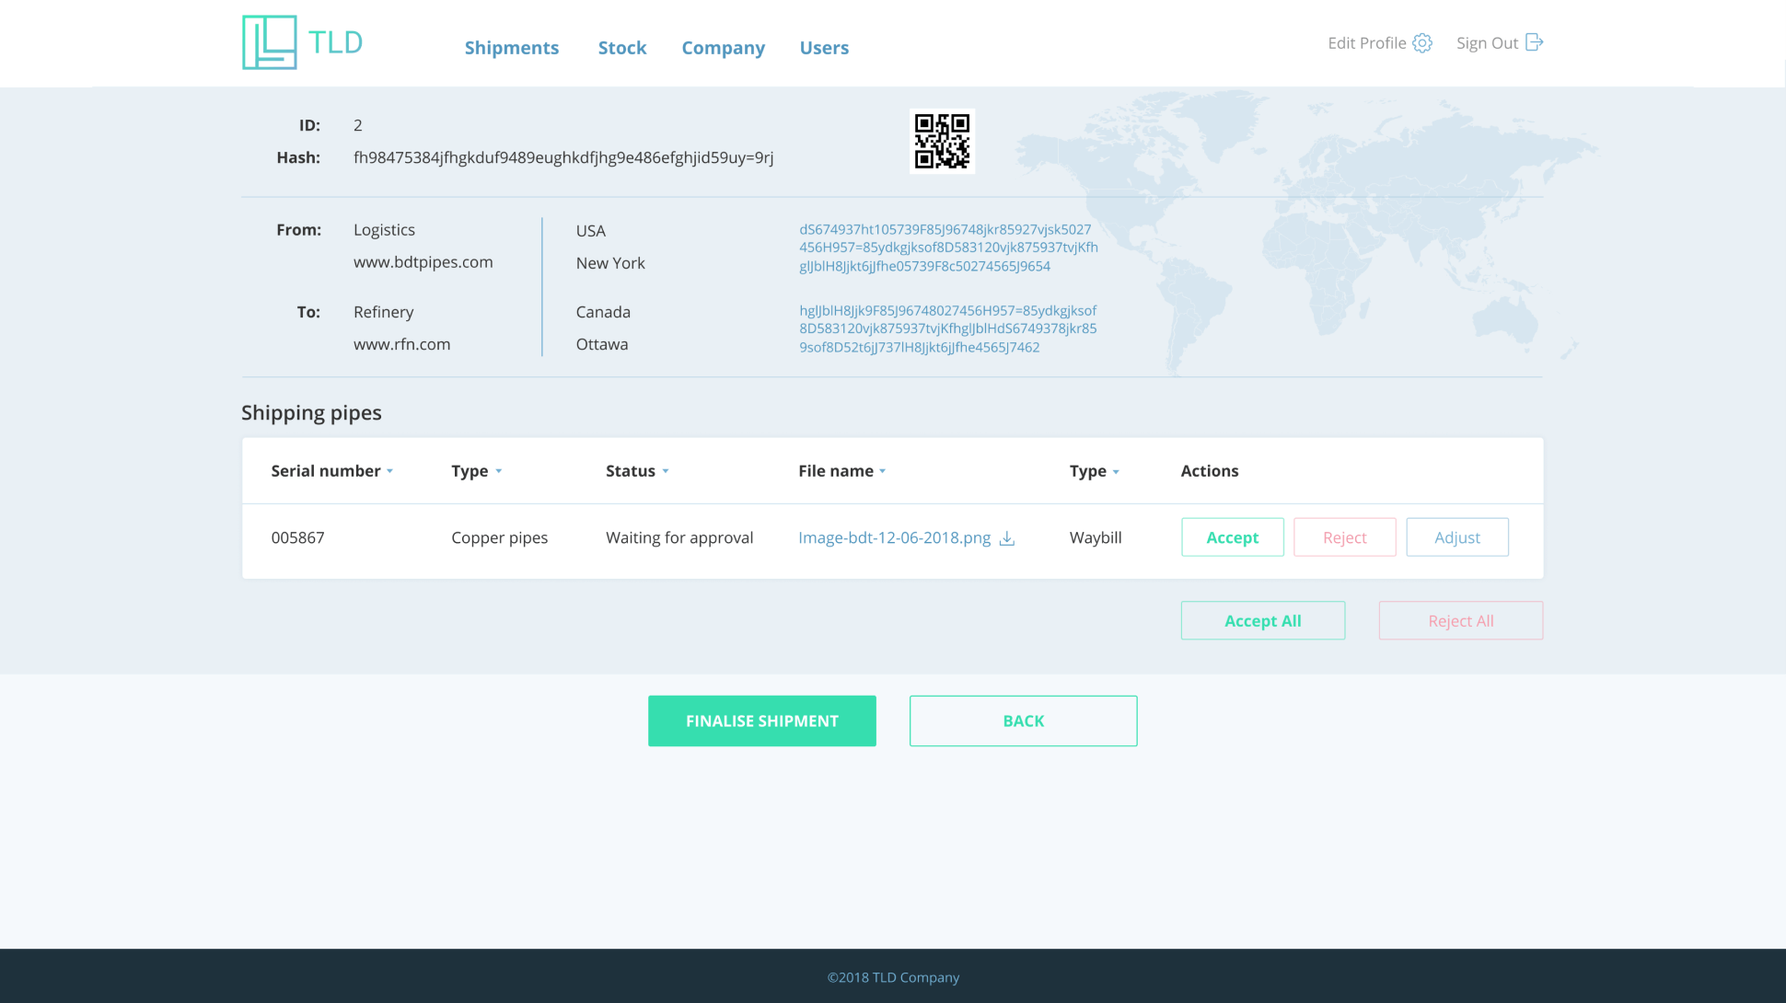This screenshot has height=1003, width=1786.
Task: Open the Serial number sort dropdown
Action: [x=390, y=471]
